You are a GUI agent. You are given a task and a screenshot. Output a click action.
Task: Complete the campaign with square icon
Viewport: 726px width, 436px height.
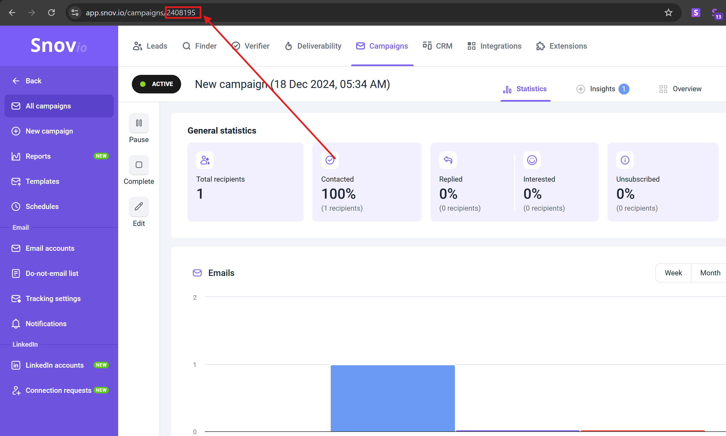click(139, 165)
